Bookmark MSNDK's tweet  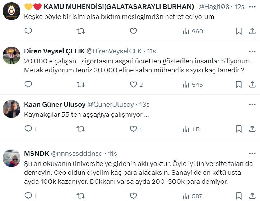tap(238, 196)
